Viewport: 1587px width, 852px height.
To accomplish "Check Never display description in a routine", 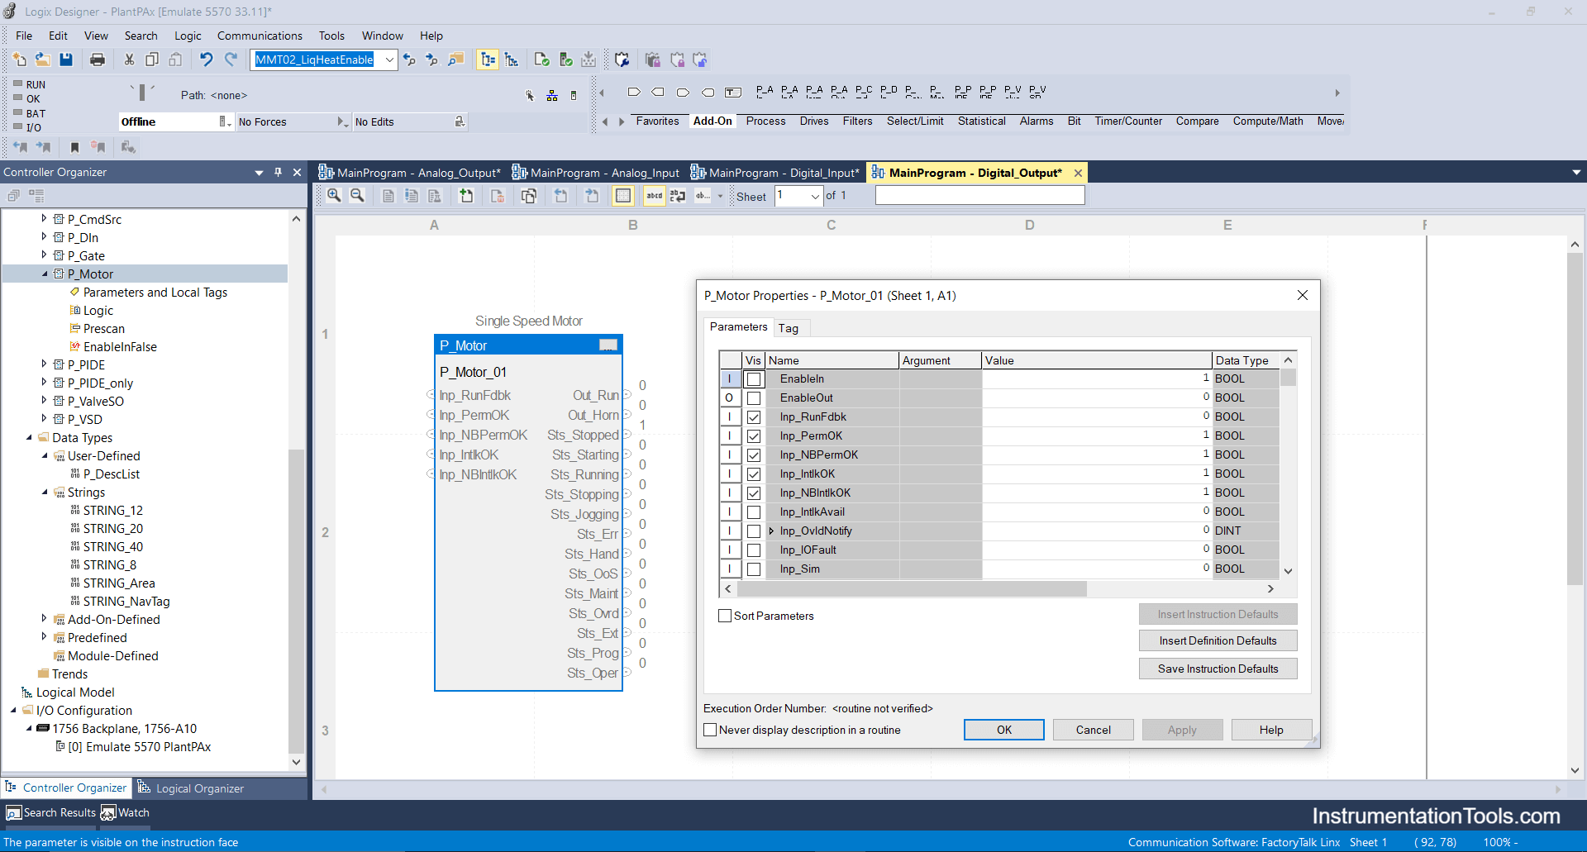I will click(x=710, y=730).
